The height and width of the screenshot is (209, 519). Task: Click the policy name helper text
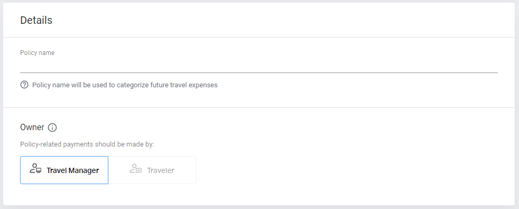pos(125,85)
